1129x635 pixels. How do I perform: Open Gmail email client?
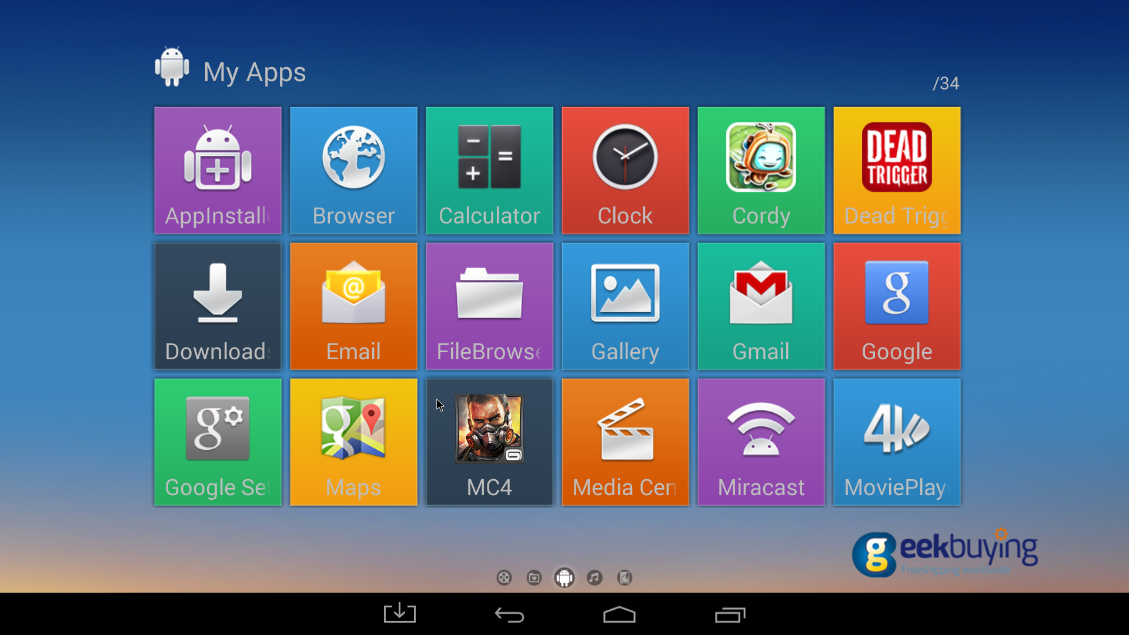[761, 306]
